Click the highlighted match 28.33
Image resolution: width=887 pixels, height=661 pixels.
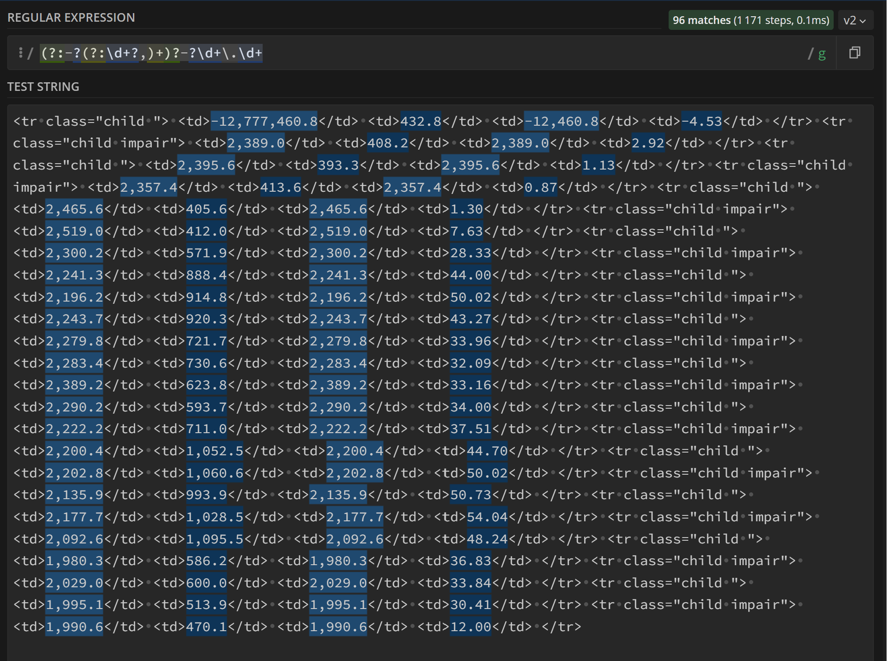point(470,253)
